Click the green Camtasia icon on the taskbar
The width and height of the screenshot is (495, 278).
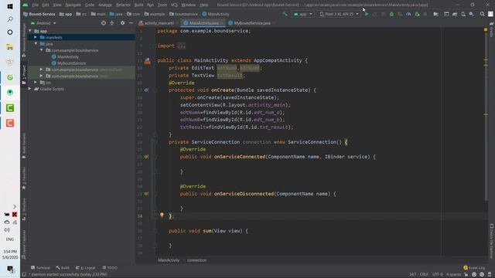[x=10, y=108]
